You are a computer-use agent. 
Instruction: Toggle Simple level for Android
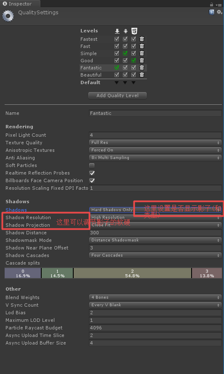(x=125, y=53)
